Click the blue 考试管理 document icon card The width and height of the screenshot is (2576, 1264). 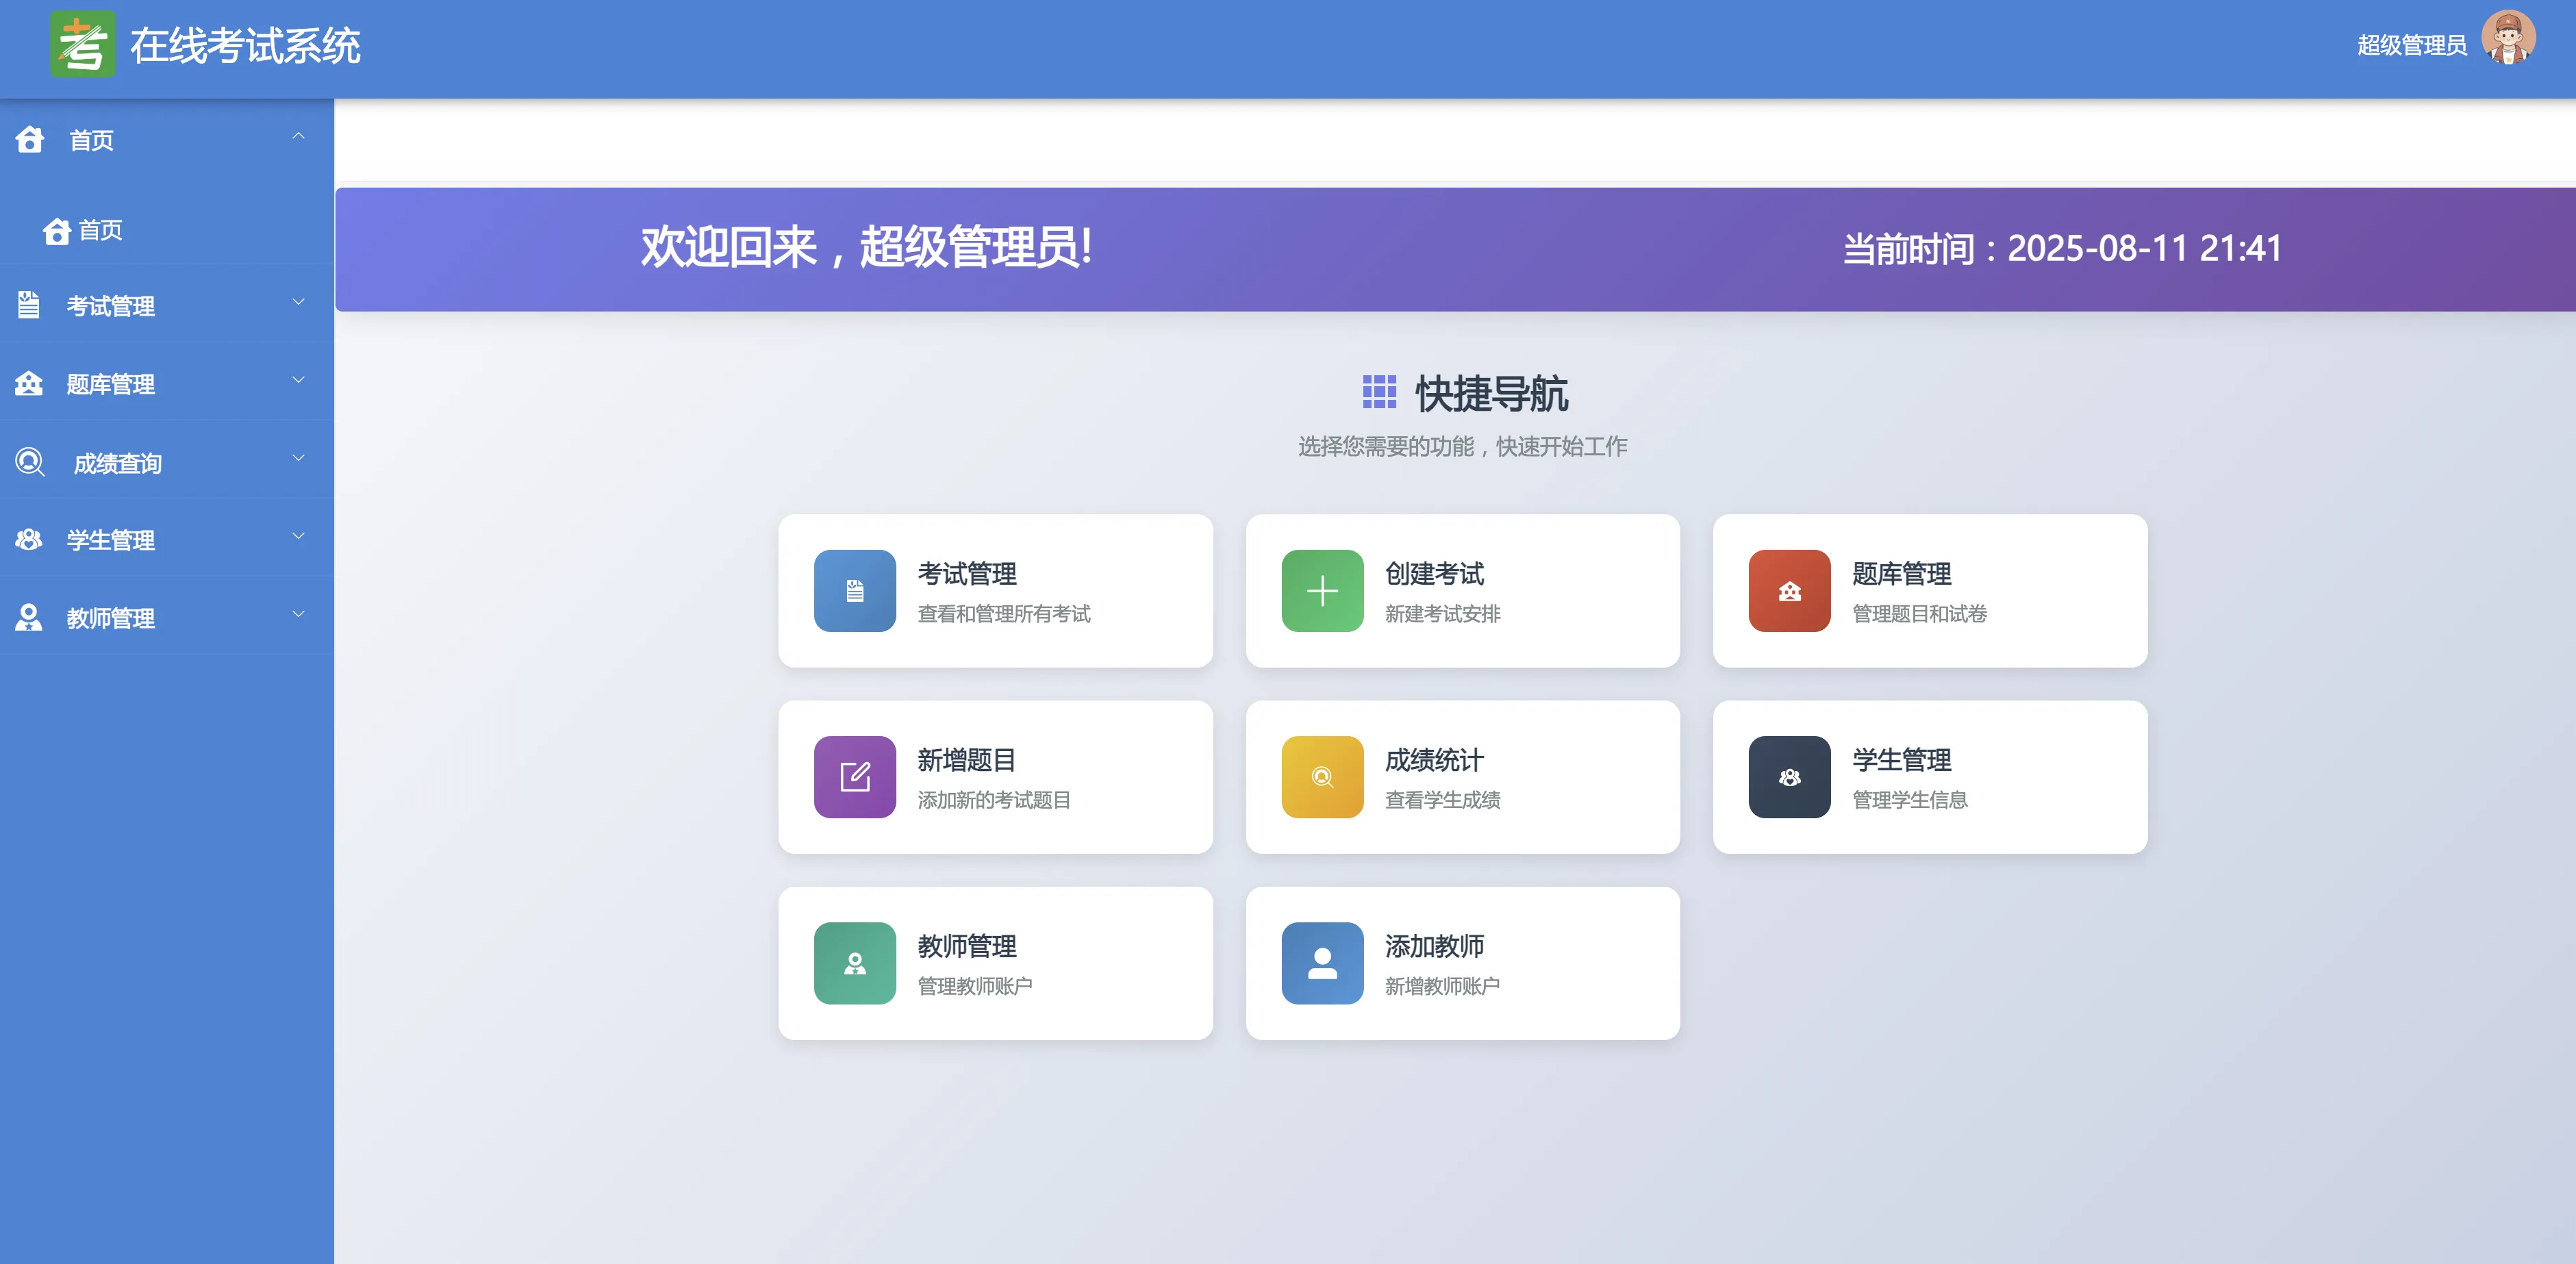point(854,590)
